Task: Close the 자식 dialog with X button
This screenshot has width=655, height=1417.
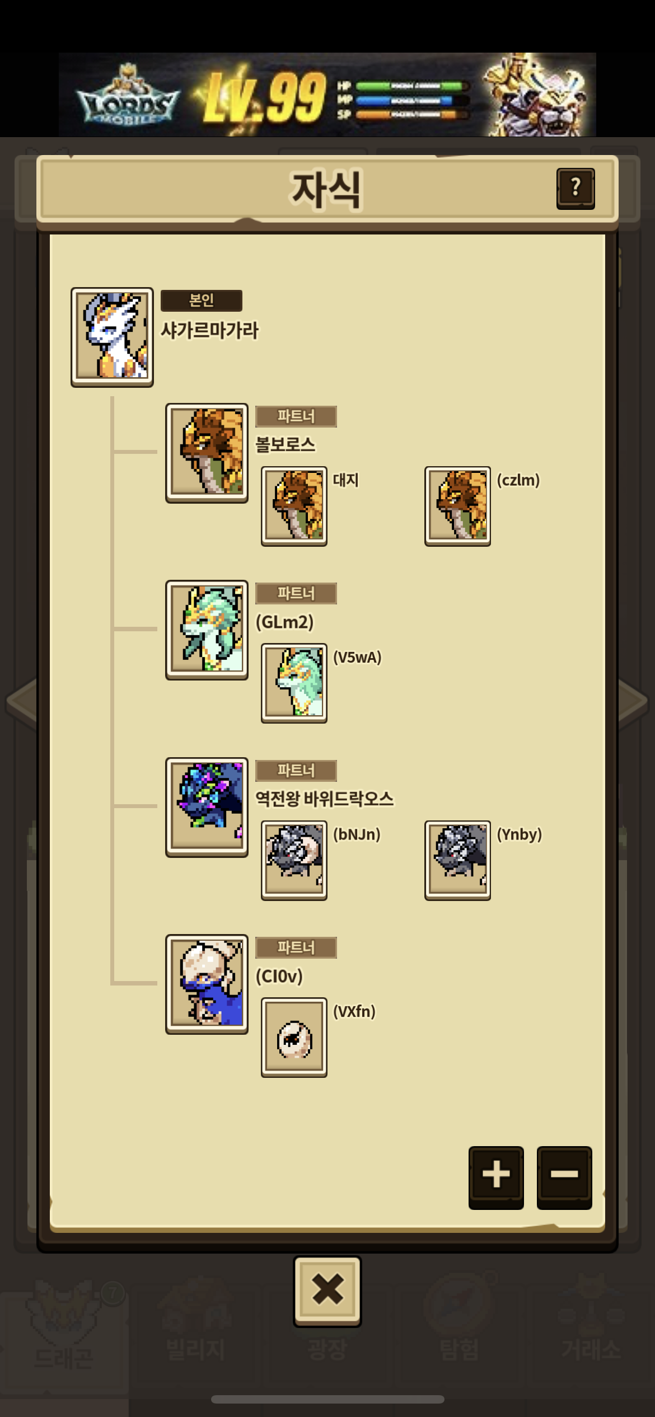Action: click(327, 1291)
